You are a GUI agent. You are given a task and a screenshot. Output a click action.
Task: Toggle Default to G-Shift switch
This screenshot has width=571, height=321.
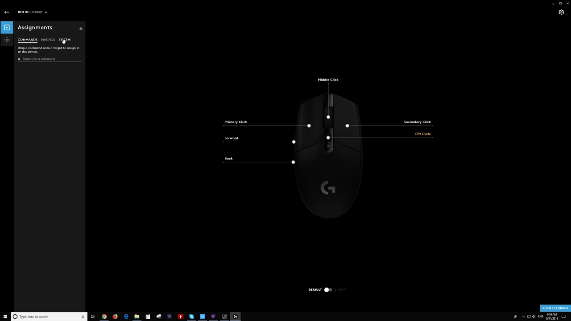click(328, 290)
